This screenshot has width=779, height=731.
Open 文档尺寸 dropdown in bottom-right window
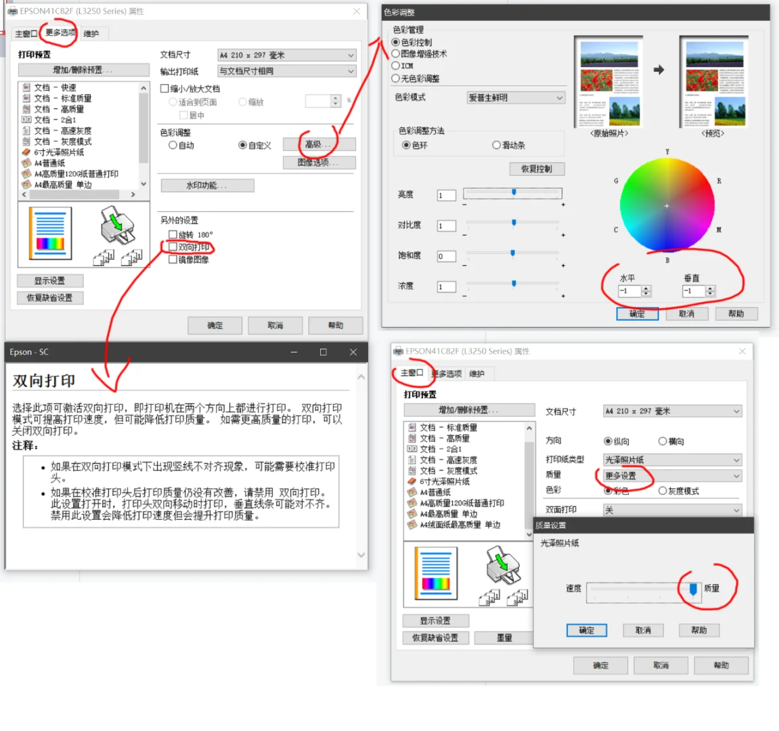(673, 411)
